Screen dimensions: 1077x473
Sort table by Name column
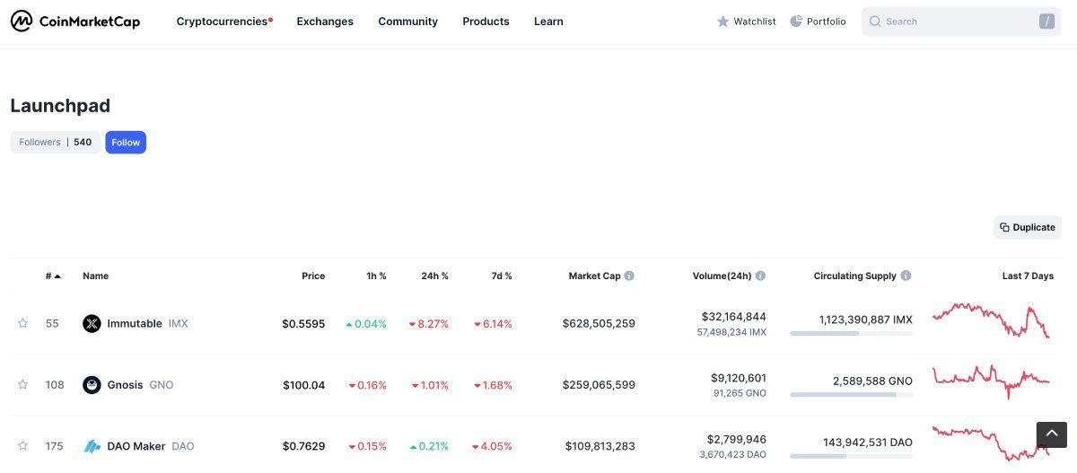pos(95,276)
